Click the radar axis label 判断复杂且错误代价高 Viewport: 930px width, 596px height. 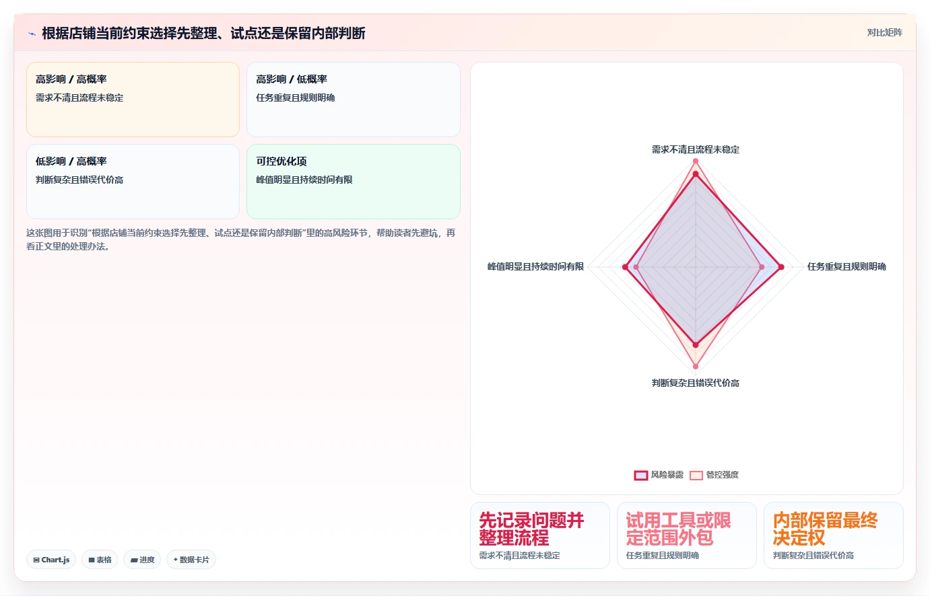pyautogui.click(x=696, y=383)
